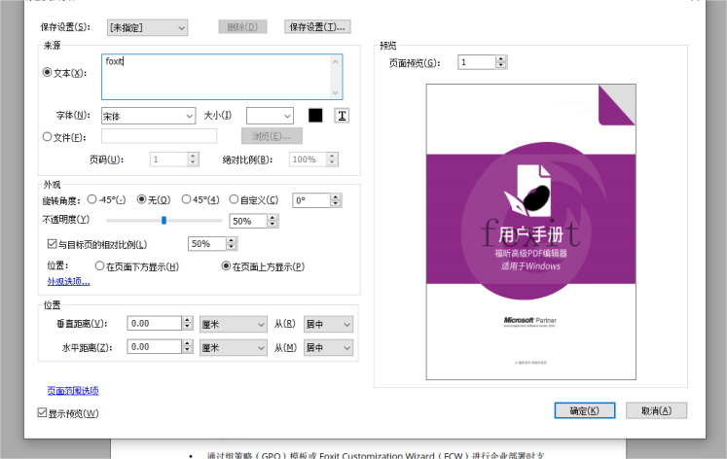Open the black font color swatch
Screen dimensions: 727x459
315,116
